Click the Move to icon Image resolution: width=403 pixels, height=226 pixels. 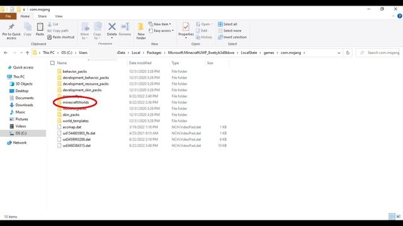85,27
